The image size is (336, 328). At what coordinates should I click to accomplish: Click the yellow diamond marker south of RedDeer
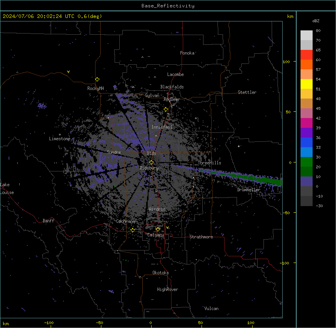(x=166, y=109)
